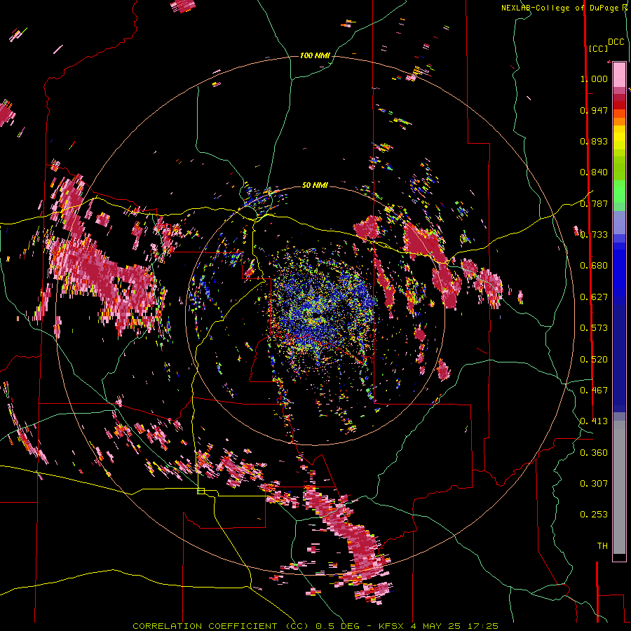Click the 0.520 value on the color scale

594,360
